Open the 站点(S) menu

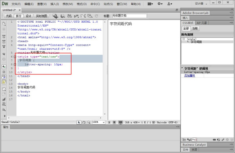coord(108,4)
